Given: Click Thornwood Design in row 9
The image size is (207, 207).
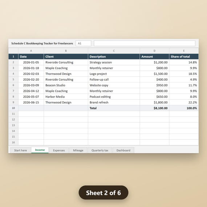Looking at the screenshot, I should click(66, 102).
